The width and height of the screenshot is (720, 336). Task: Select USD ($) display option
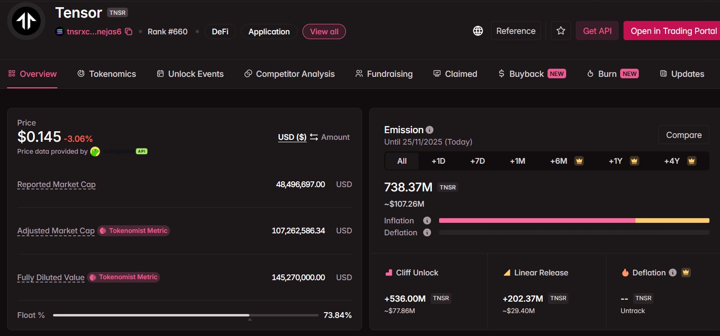[292, 137]
